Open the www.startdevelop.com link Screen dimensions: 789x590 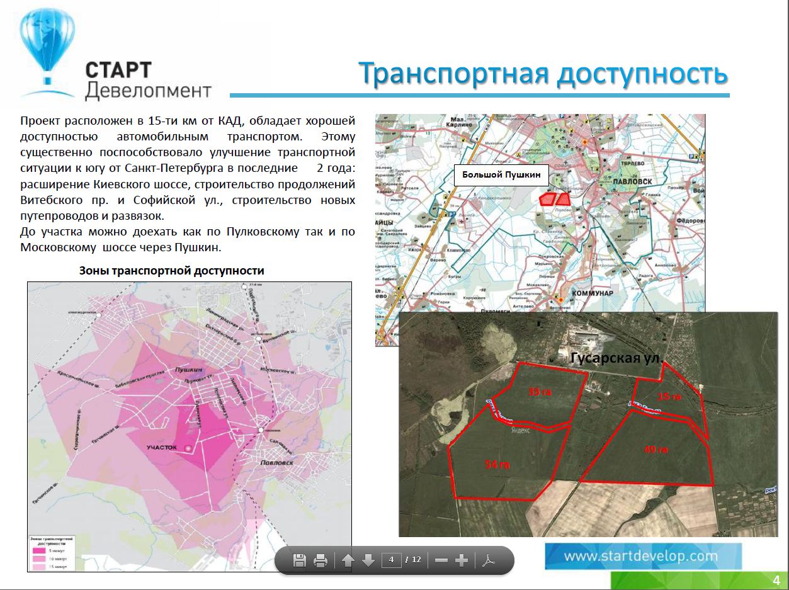(x=640, y=556)
